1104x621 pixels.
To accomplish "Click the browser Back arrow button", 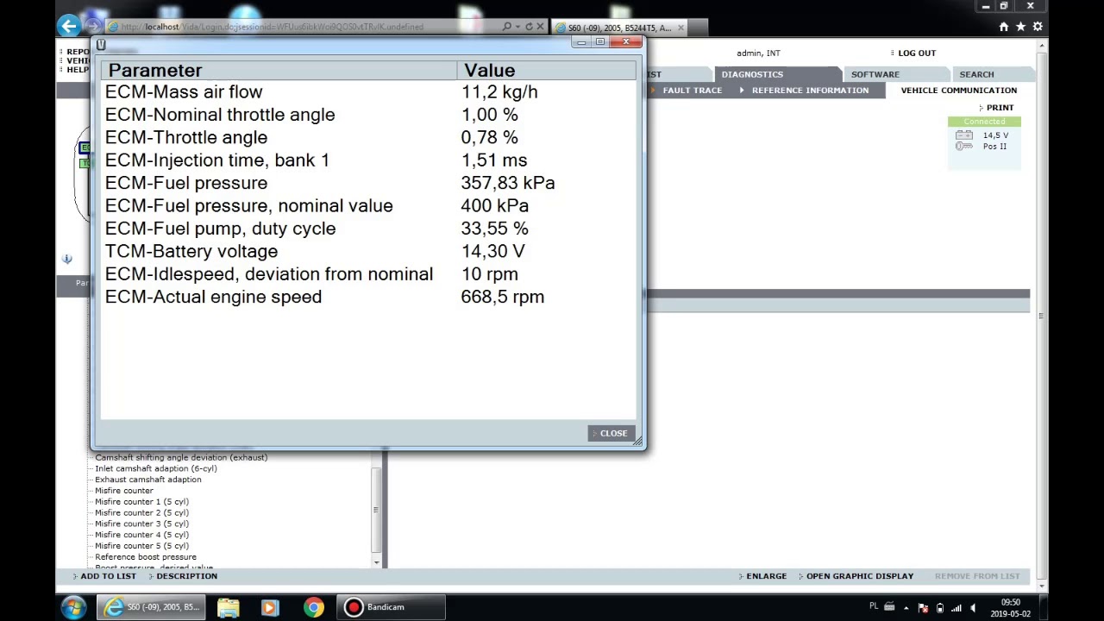I will pyautogui.click(x=69, y=26).
